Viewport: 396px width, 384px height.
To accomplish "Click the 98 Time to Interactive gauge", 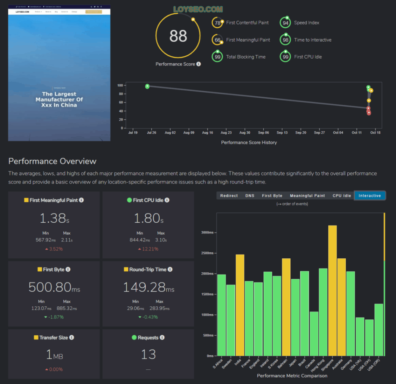I will pos(286,40).
